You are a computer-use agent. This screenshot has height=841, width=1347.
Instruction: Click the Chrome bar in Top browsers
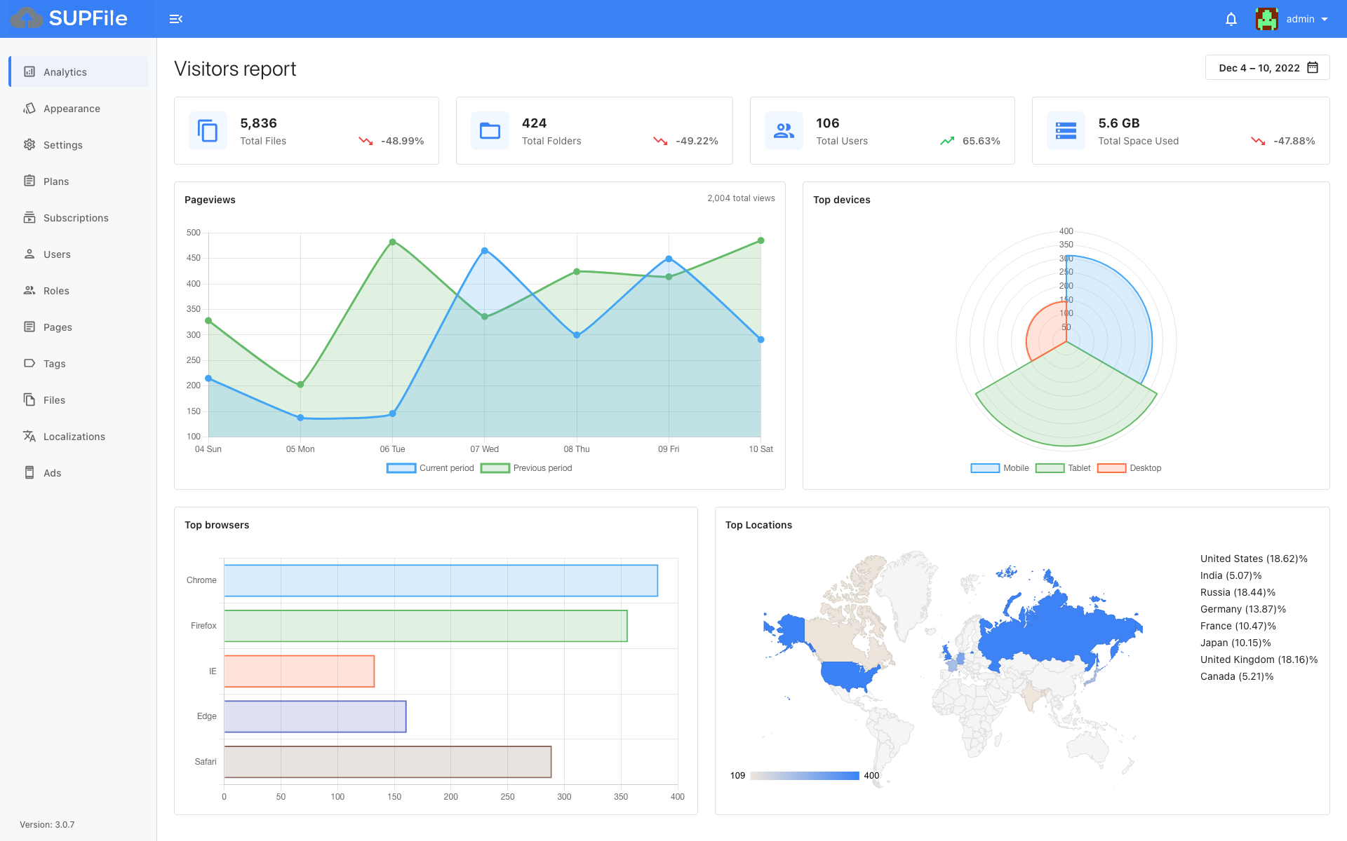click(441, 580)
